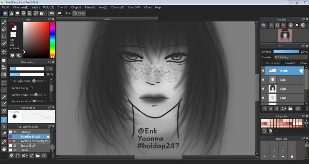Select the Lasso selection tool
Viewport: 309px width, 164px height.
[x=4, y=90]
